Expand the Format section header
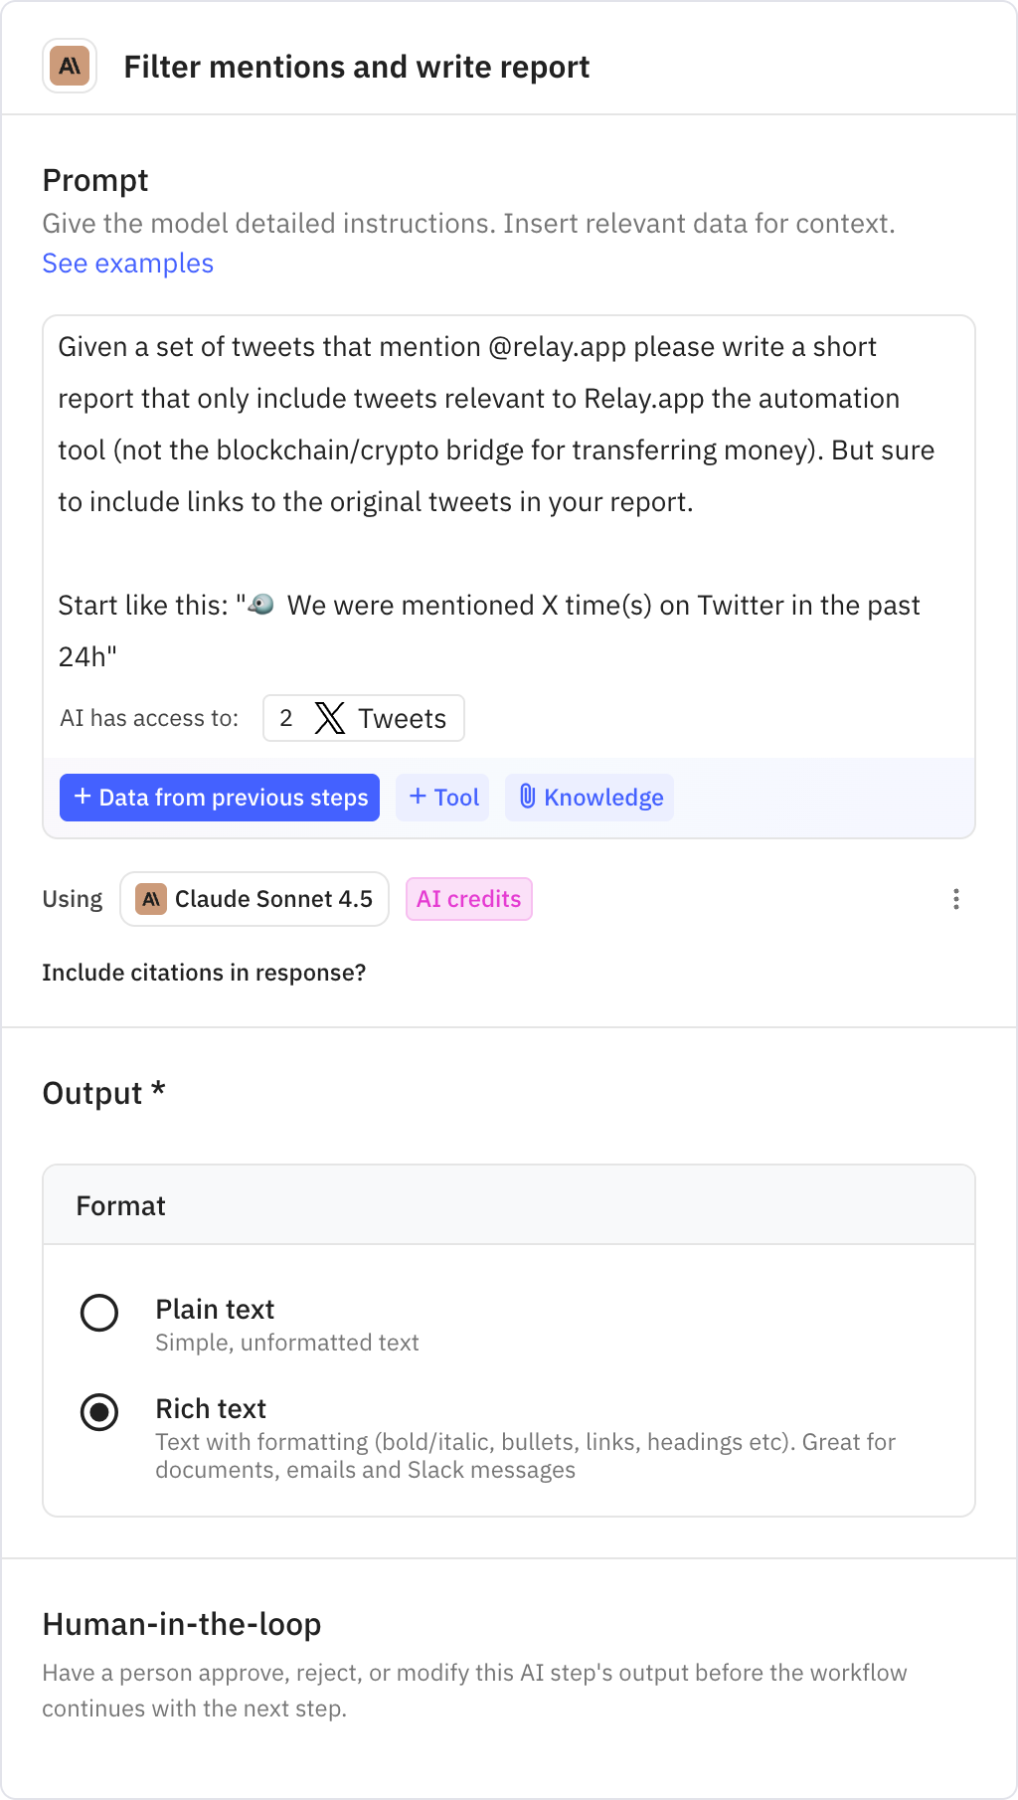Viewport: 1018px width, 1800px height. (119, 1204)
